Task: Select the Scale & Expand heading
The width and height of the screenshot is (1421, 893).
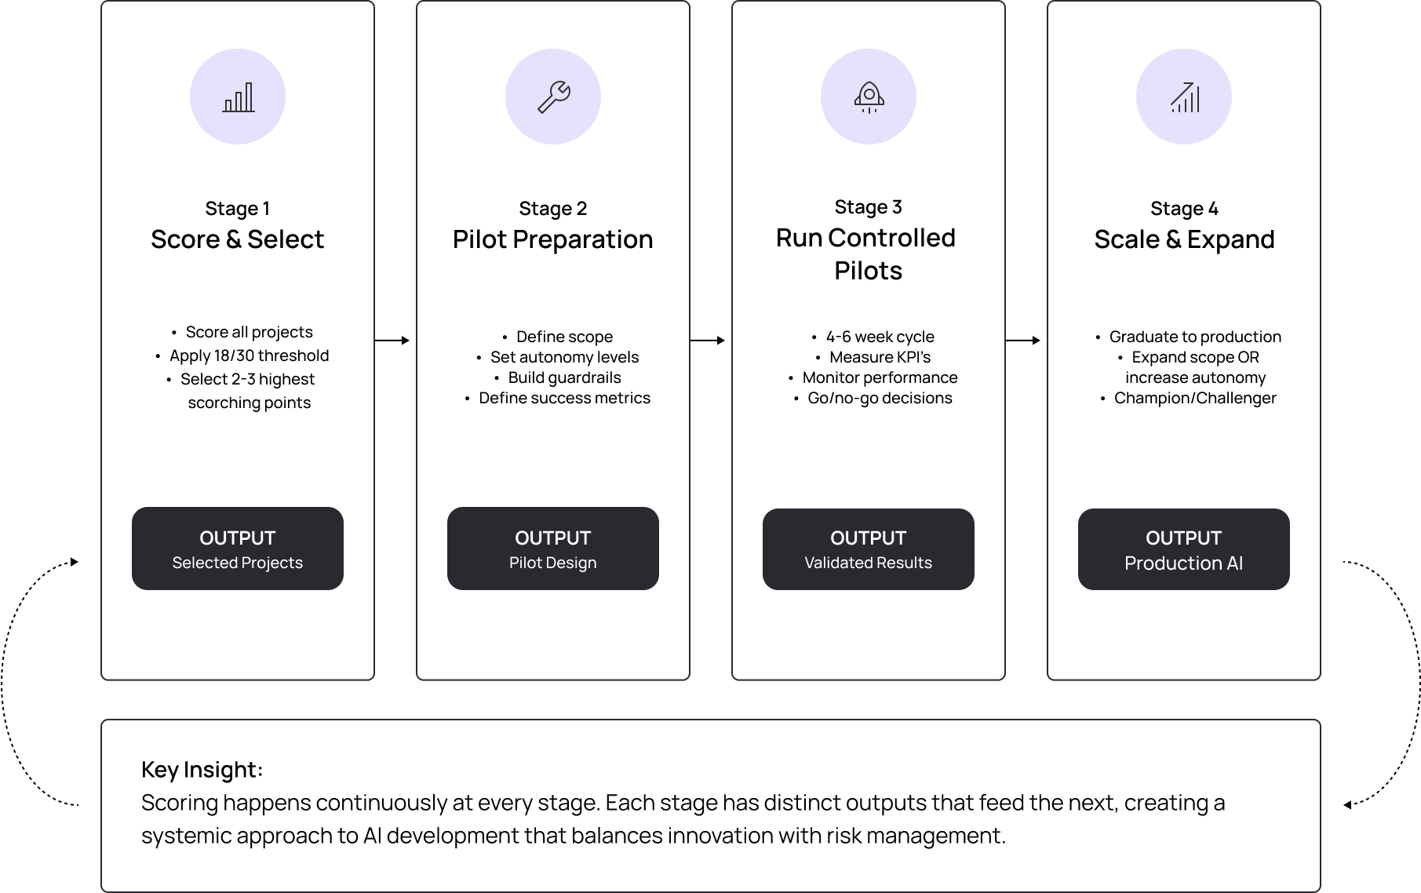Action: [x=1184, y=239]
